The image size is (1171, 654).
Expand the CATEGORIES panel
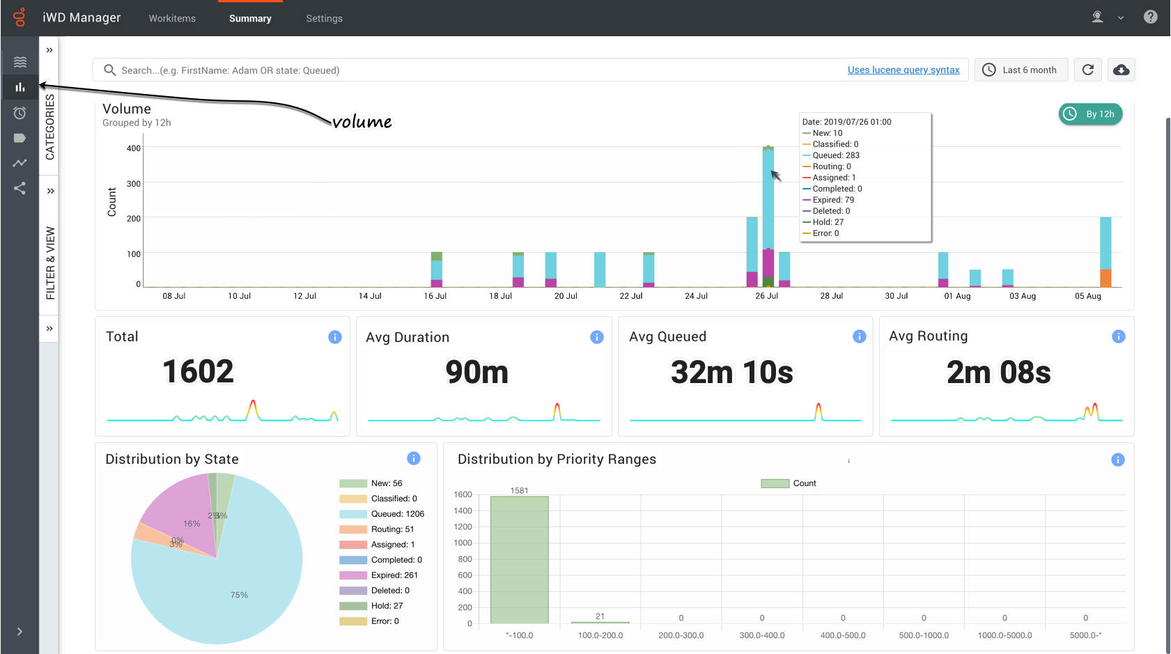coord(49,50)
